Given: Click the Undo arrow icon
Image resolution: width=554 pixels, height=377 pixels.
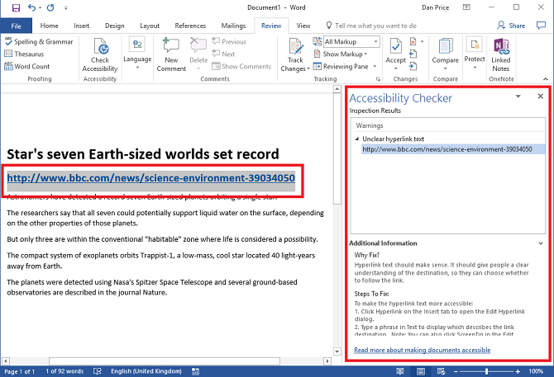Looking at the screenshot, I should pyautogui.click(x=31, y=7).
